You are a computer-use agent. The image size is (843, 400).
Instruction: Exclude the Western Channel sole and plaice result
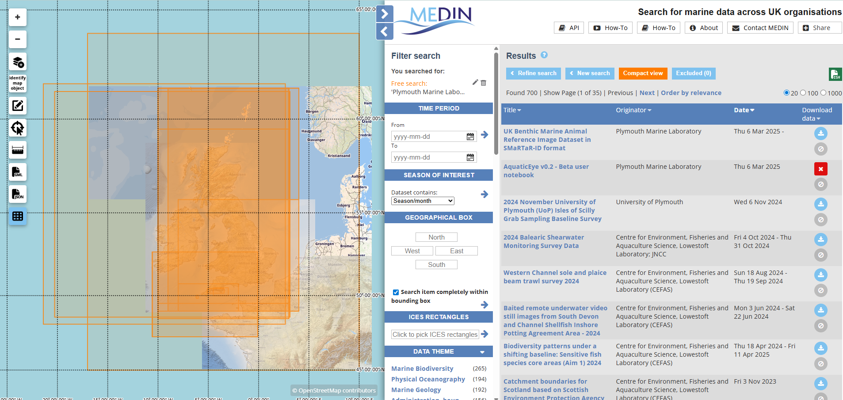tap(821, 290)
